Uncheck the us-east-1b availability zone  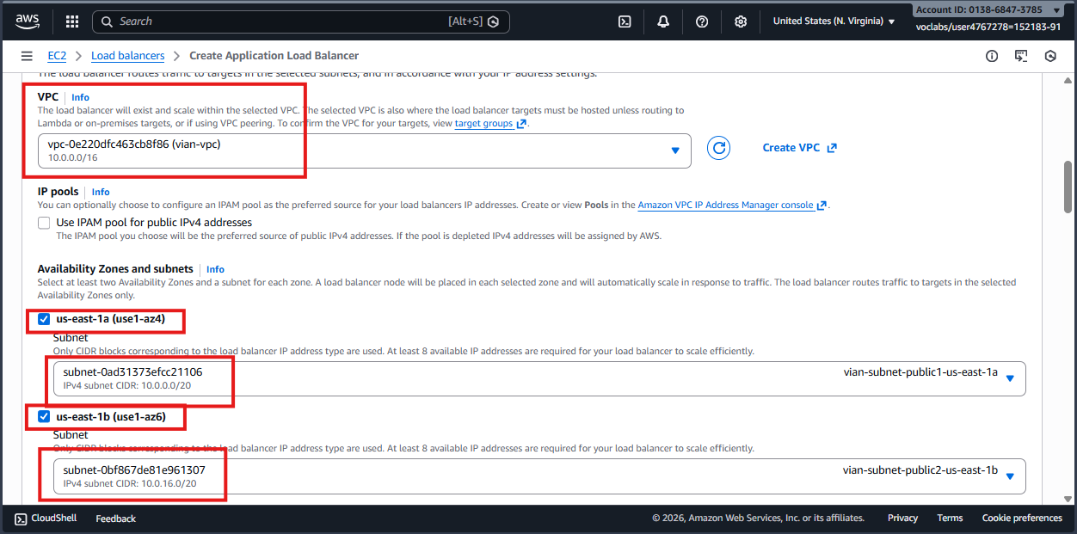(44, 417)
